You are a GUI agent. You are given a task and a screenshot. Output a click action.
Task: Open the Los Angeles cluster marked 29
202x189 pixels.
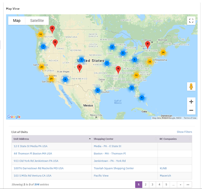51,79
